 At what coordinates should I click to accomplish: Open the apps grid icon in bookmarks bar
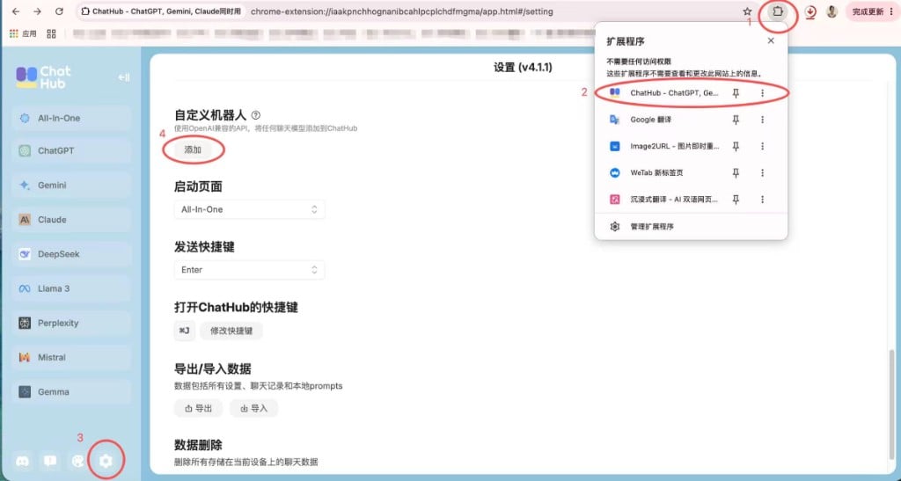point(51,34)
